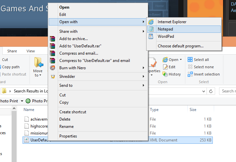Open the Photo Print dropdown arrow

(22, 101)
